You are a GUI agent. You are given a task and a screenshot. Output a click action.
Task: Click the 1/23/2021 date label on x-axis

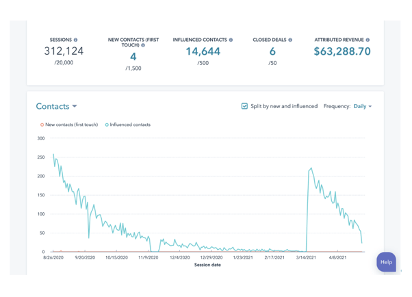pyautogui.click(x=243, y=257)
